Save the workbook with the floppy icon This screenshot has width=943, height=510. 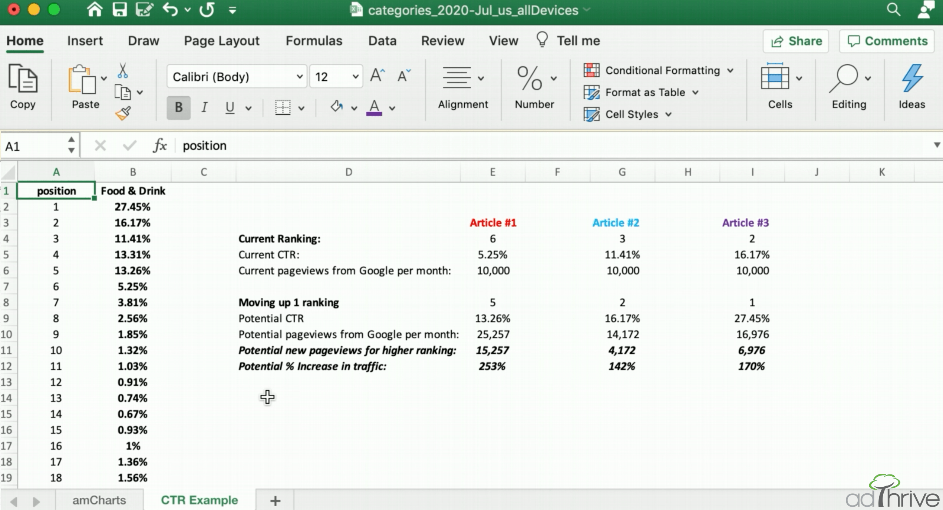[119, 9]
